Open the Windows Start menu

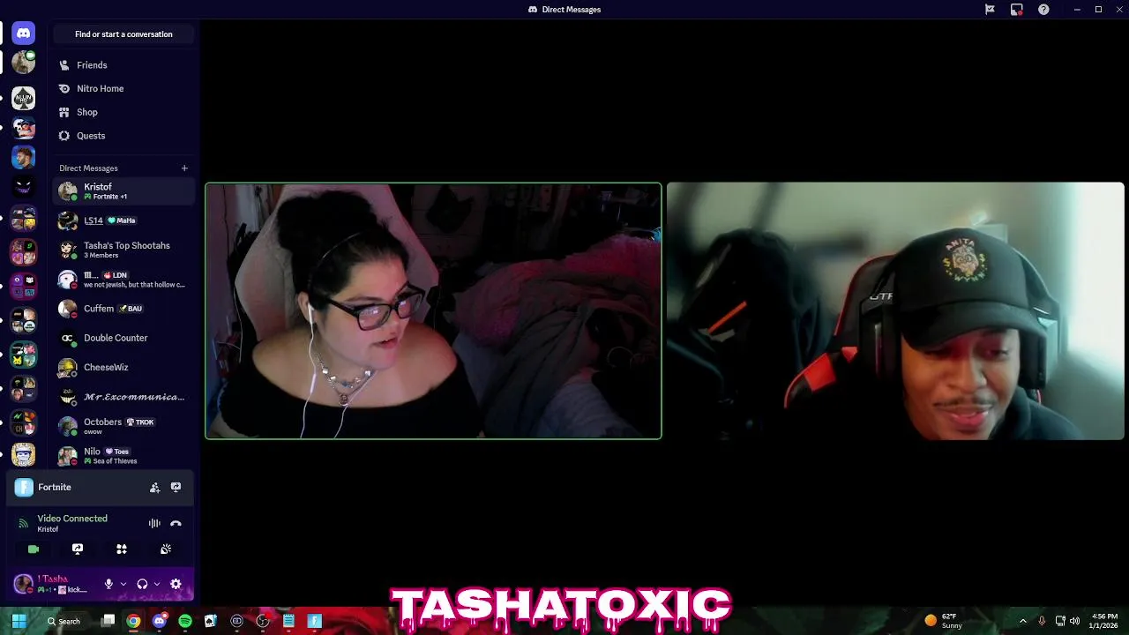tap(19, 621)
